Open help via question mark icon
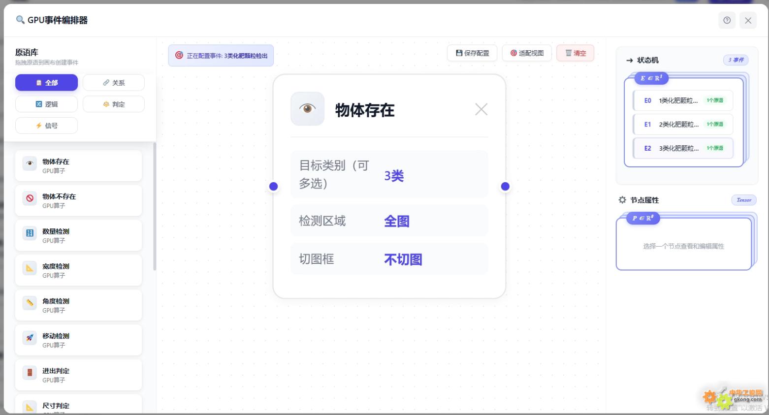Viewport: 769px width, 415px height. tap(727, 20)
